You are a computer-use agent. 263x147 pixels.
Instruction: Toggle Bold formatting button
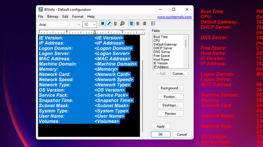[102, 24]
